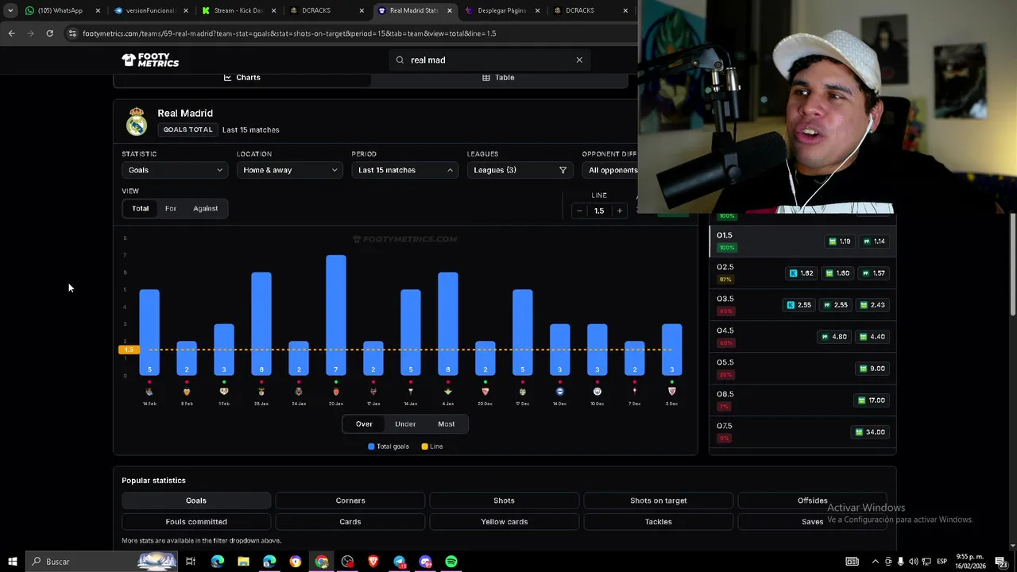Select 'Yellow cards' in Popular statistics
Image resolution: width=1017 pixels, height=572 pixels.
pyautogui.click(x=505, y=522)
